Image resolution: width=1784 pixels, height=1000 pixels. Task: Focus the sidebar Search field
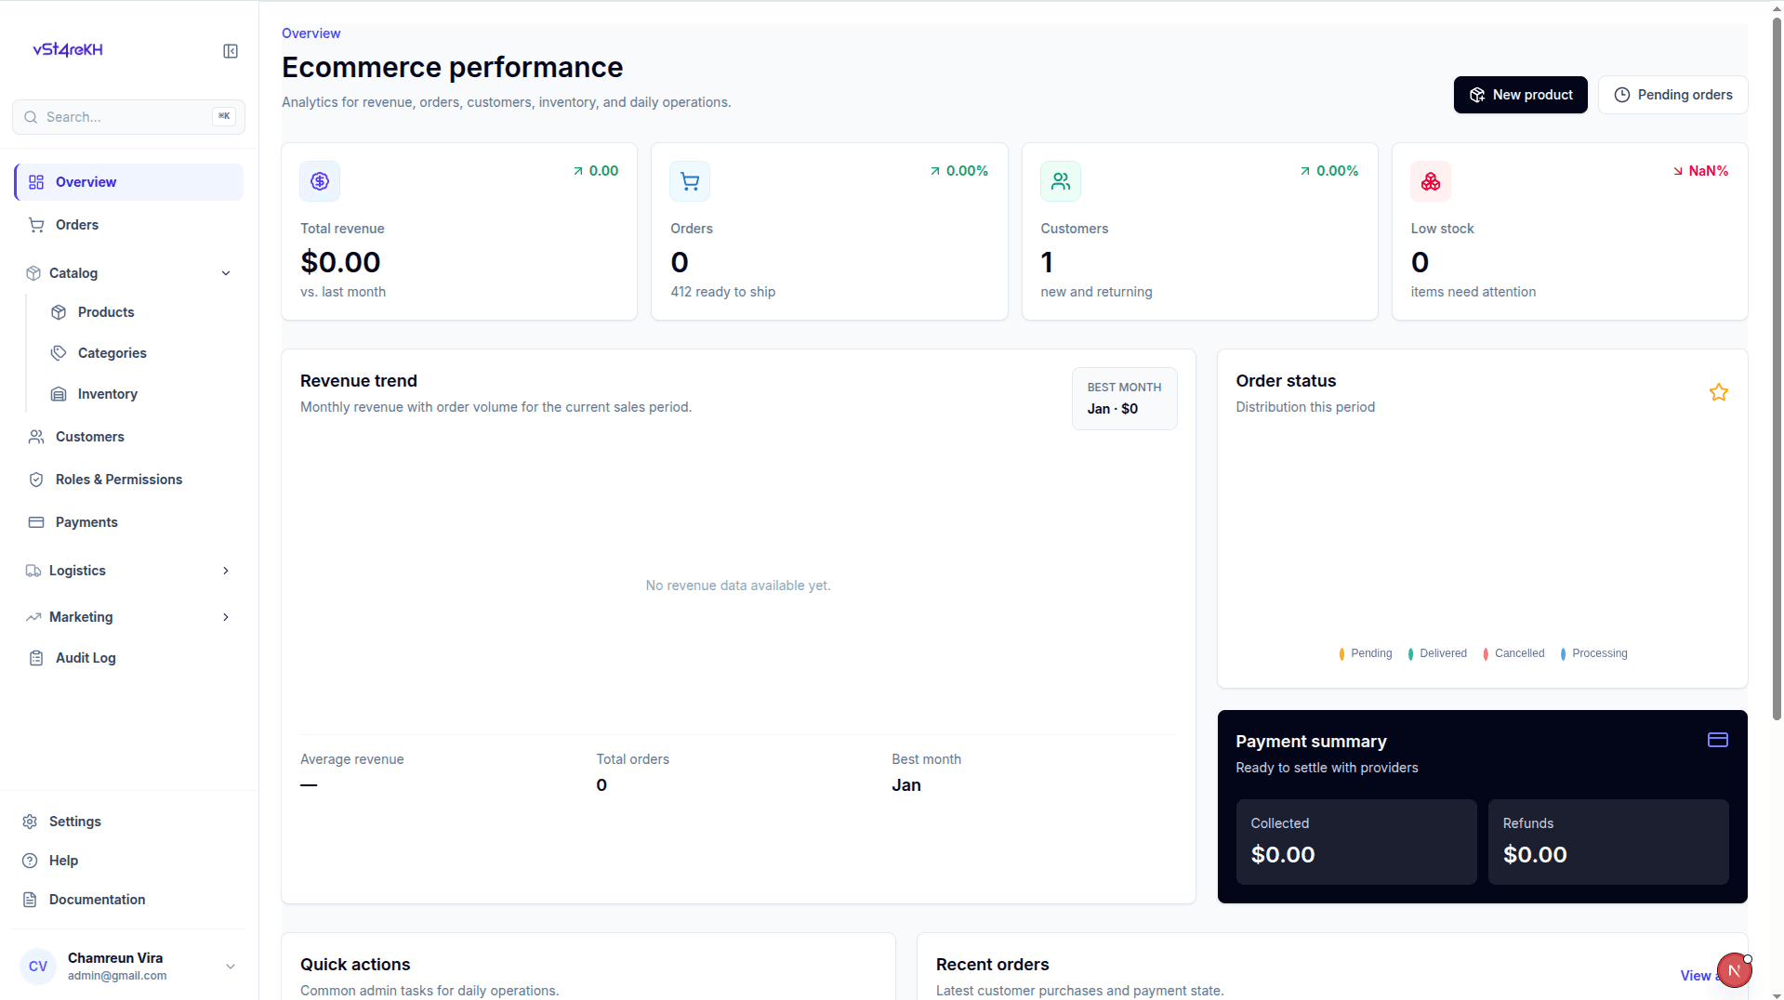tap(129, 117)
